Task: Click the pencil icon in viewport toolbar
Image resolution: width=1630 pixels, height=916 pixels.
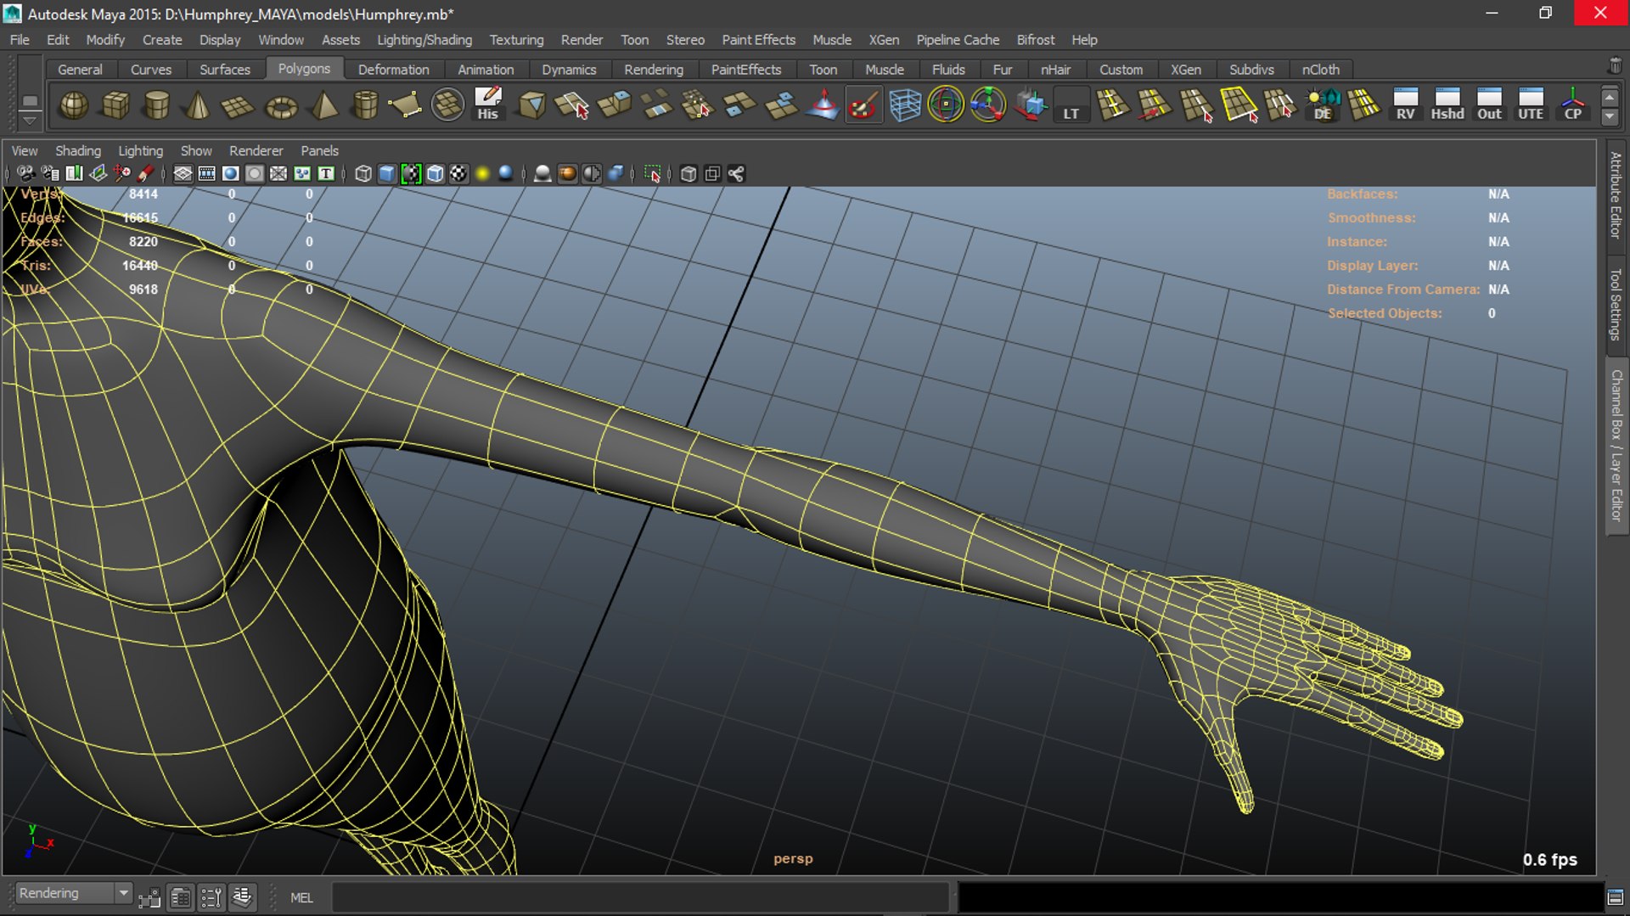Action: click(x=146, y=174)
